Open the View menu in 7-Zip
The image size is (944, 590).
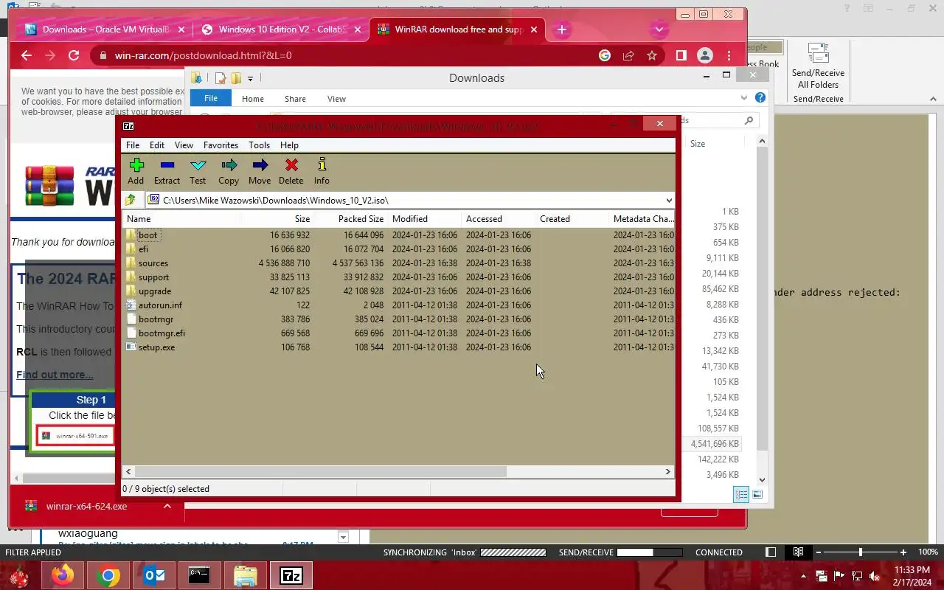tap(184, 145)
